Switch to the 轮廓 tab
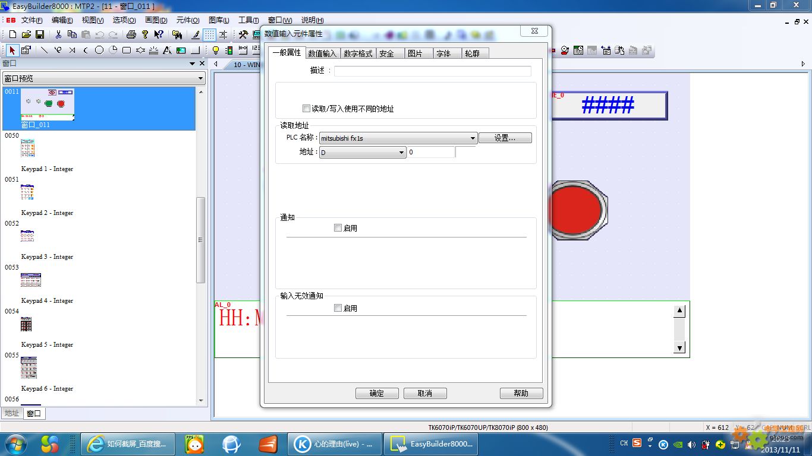This screenshot has width=812, height=456. (x=476, y=53)
